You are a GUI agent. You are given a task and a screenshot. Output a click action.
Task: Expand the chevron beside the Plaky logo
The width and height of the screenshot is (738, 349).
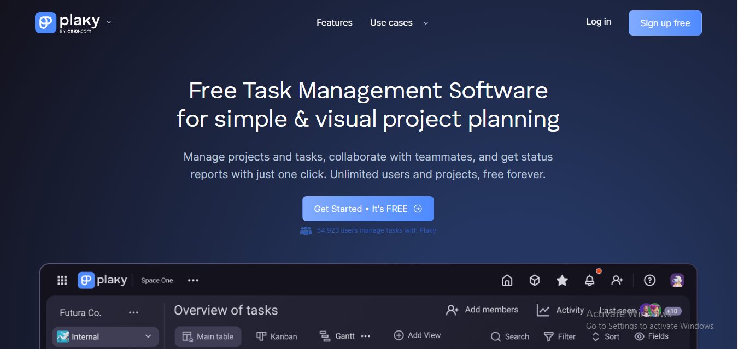tap(109, 22)
